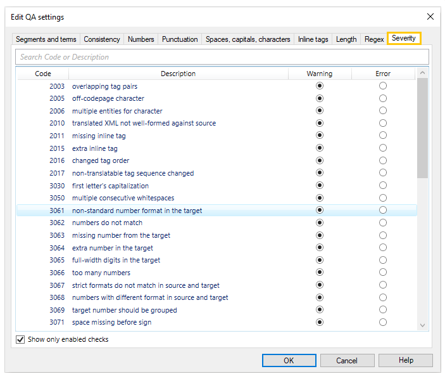Set 'numbers do not match' to Error
The width and height of the screenshot is (445, 376).
[383, 223]
